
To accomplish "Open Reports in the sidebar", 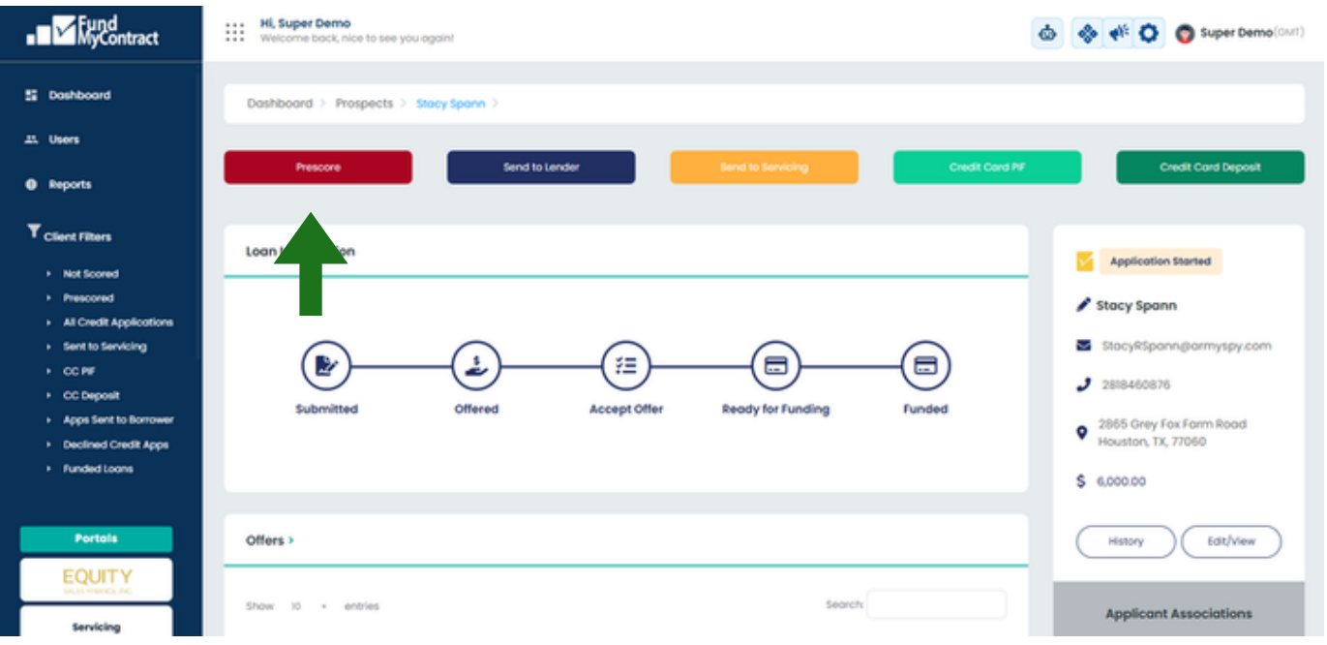I will pos(70,184).
